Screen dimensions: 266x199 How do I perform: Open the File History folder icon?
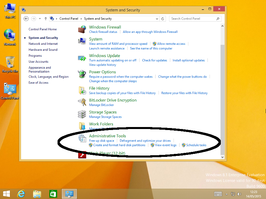(82, 91)
